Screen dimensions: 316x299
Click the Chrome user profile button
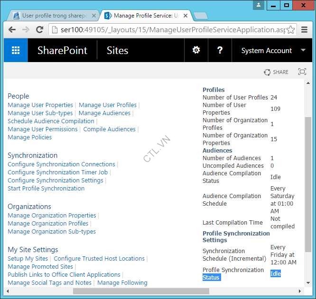click(259, 5)
